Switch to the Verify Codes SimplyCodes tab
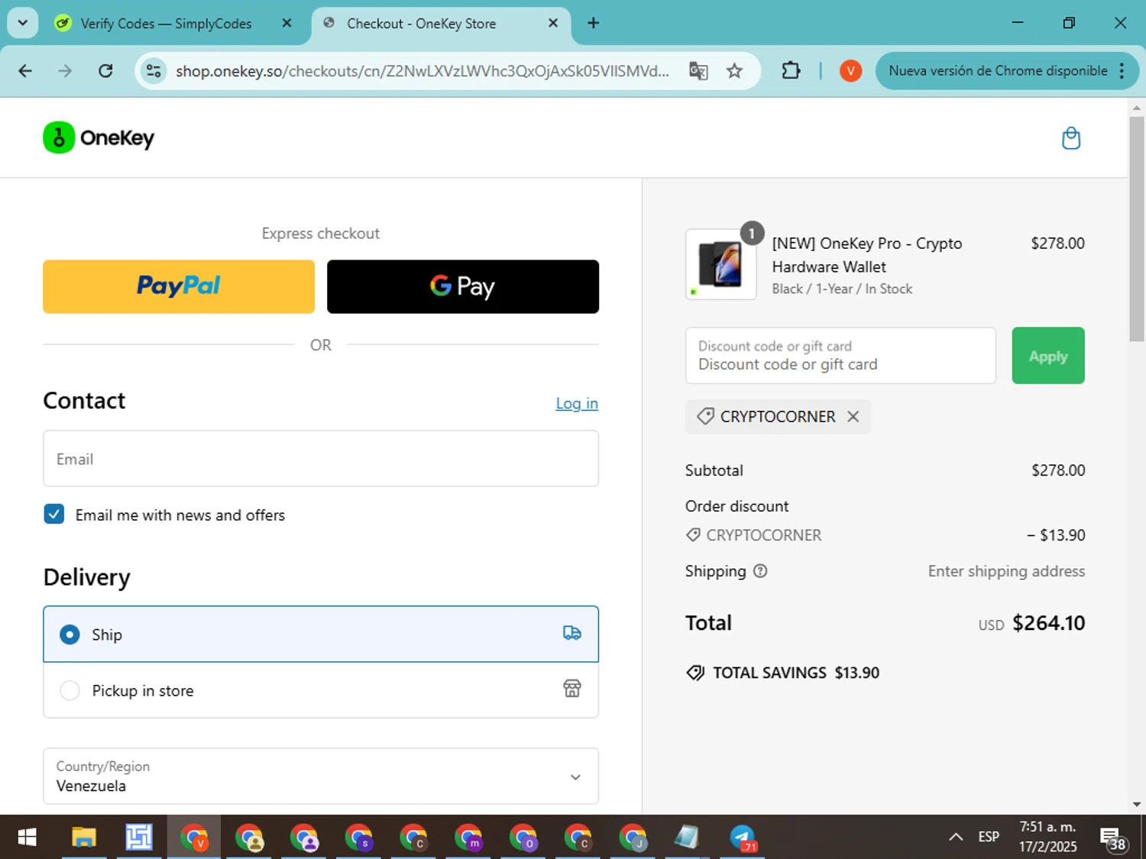The height and width of the screenshot is (859, 1146). coord(167,24)
